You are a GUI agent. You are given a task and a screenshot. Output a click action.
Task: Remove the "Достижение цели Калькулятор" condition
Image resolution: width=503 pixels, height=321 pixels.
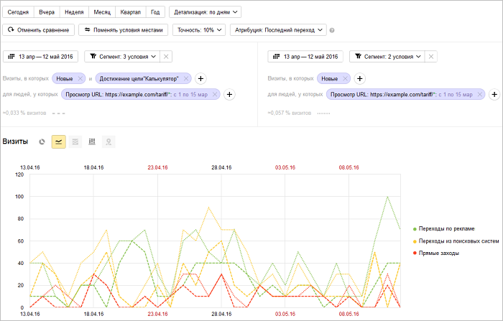(x=186, y=78)
